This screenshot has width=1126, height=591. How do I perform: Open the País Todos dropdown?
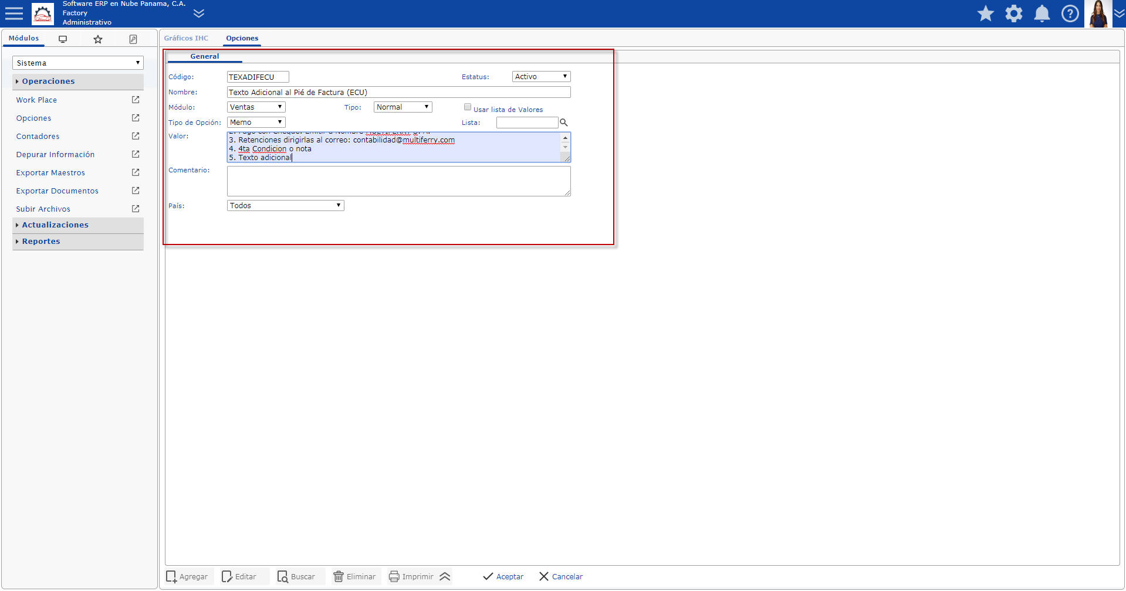coord(285,206)
